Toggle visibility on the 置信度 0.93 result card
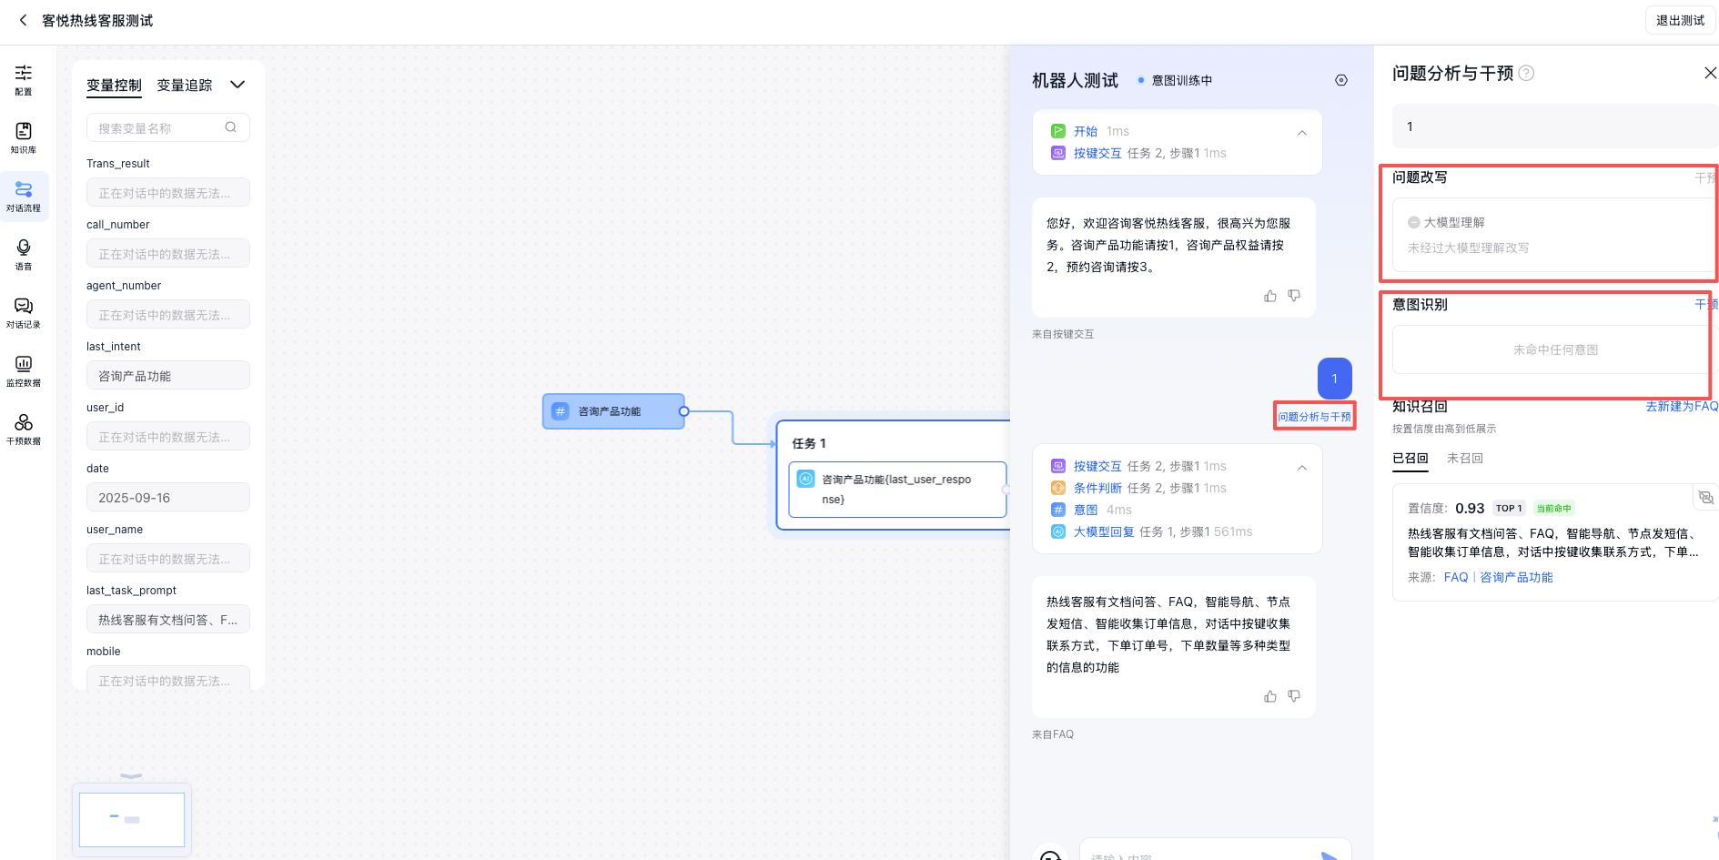Screen dimensions: 1719x860 [1706, 498]
